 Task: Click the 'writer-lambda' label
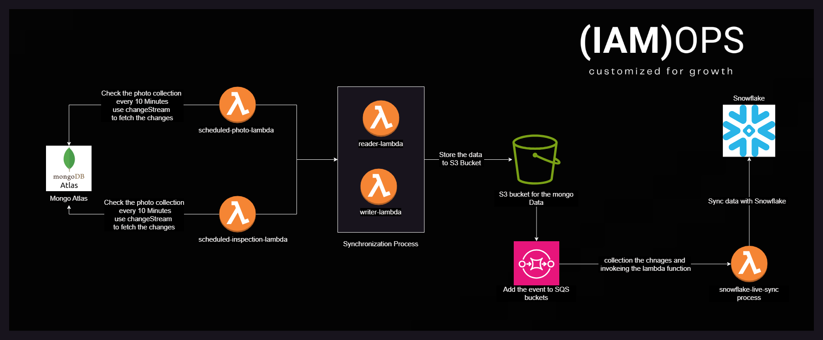381,212
